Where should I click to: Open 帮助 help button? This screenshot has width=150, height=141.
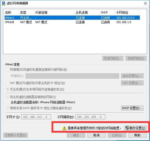[137, 135]
